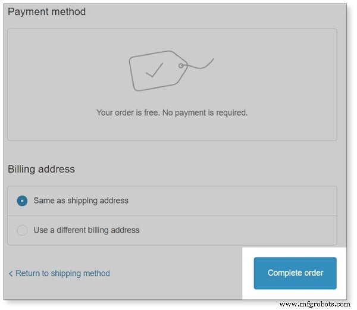Click the Payment method heading

coord(46,12)
